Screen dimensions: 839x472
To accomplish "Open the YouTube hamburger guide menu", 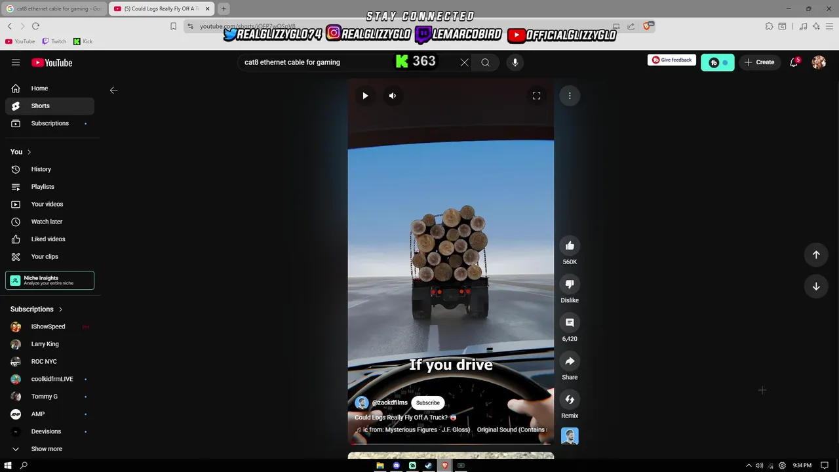I will [x=16, y=62].
